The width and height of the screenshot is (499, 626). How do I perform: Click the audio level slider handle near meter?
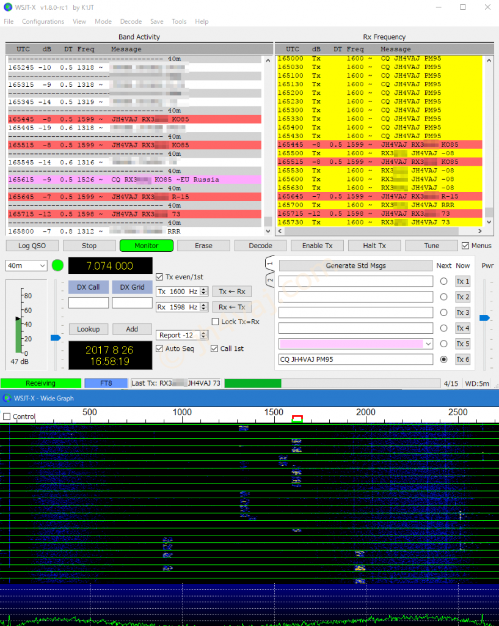[56, 337]
